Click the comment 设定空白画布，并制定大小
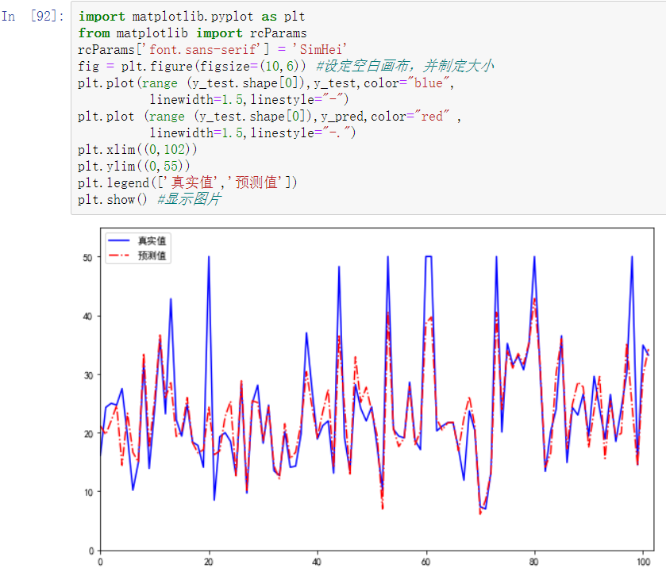Screen dimensions: 666x576 [x=405, y=66]
